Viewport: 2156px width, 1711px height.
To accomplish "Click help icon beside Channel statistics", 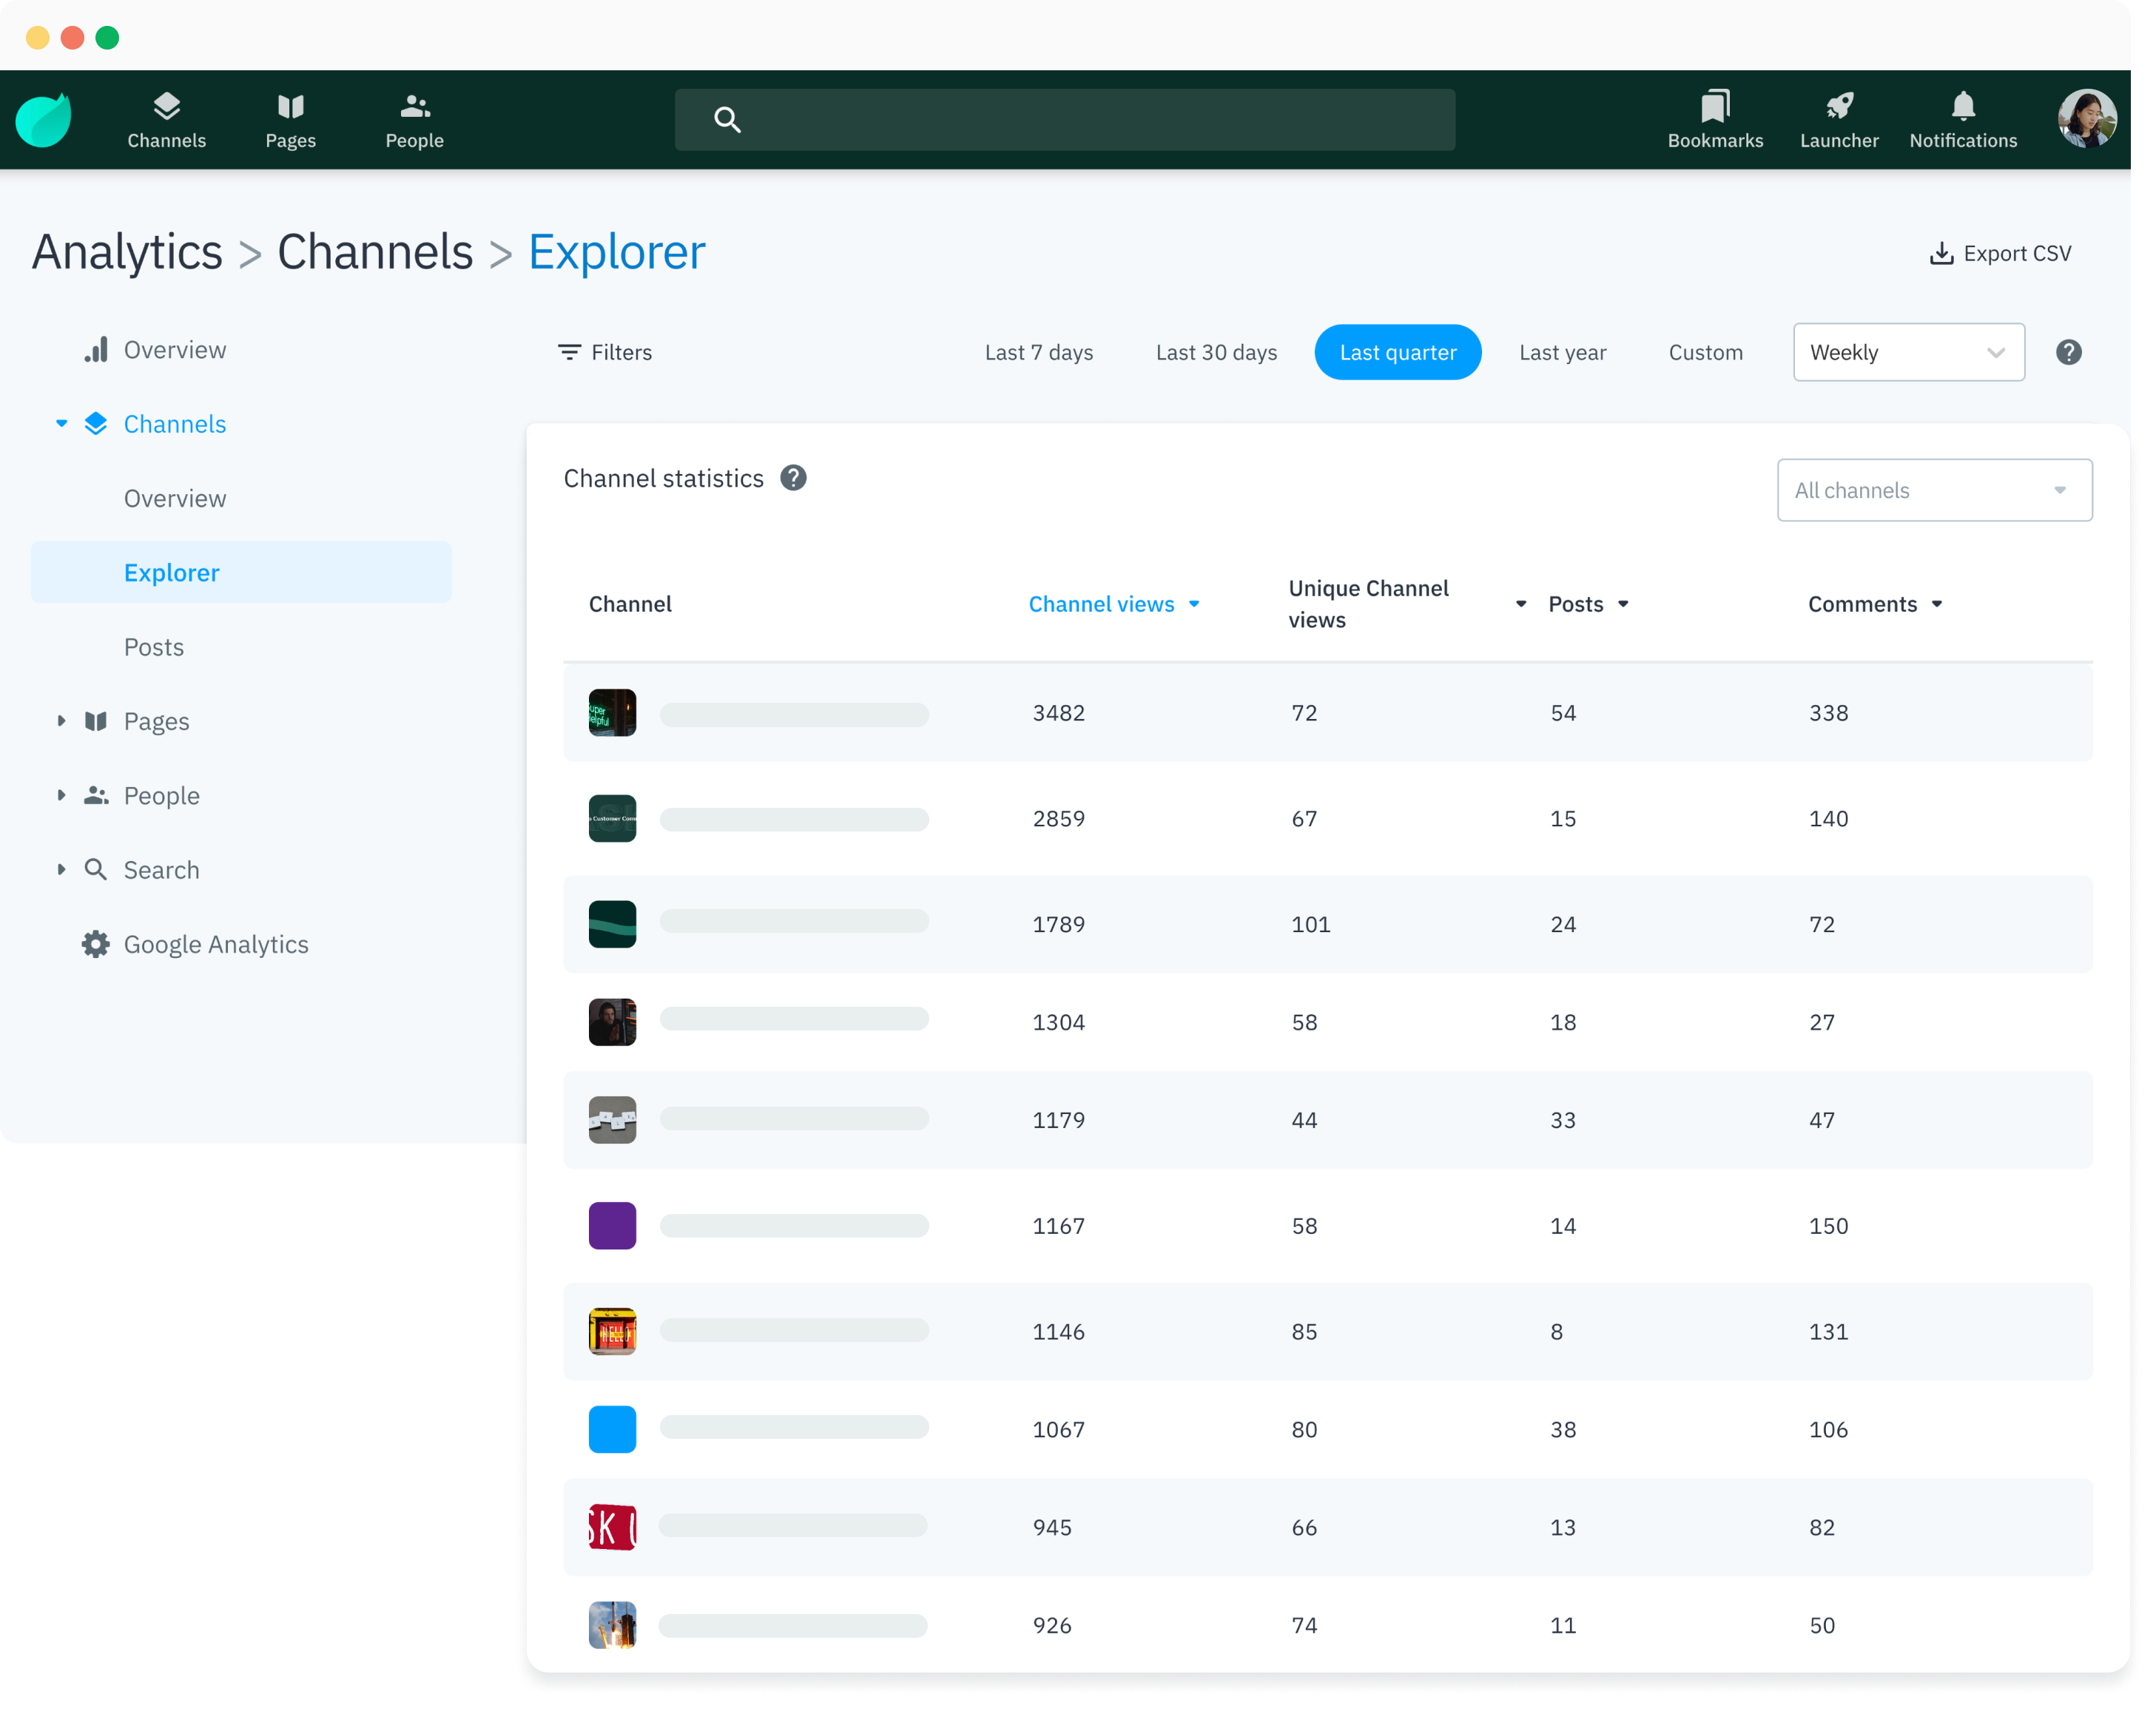I will pyautogui.click(x=793, y=478).
